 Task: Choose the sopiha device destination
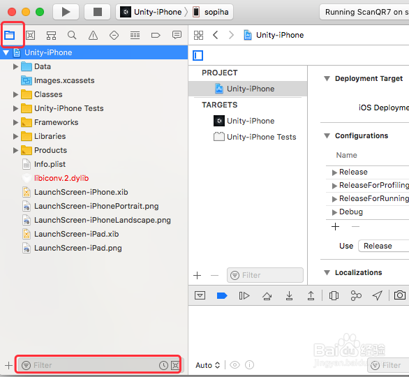click(x=211, y=12)
